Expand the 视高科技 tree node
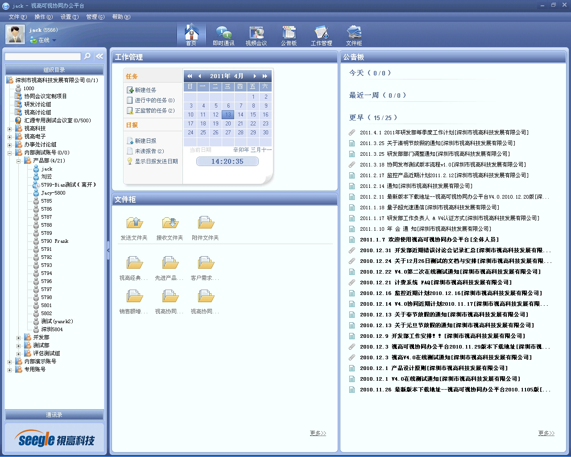Image resolution: width=571 pixels, height=457 pixels. (x=9, y=129)
